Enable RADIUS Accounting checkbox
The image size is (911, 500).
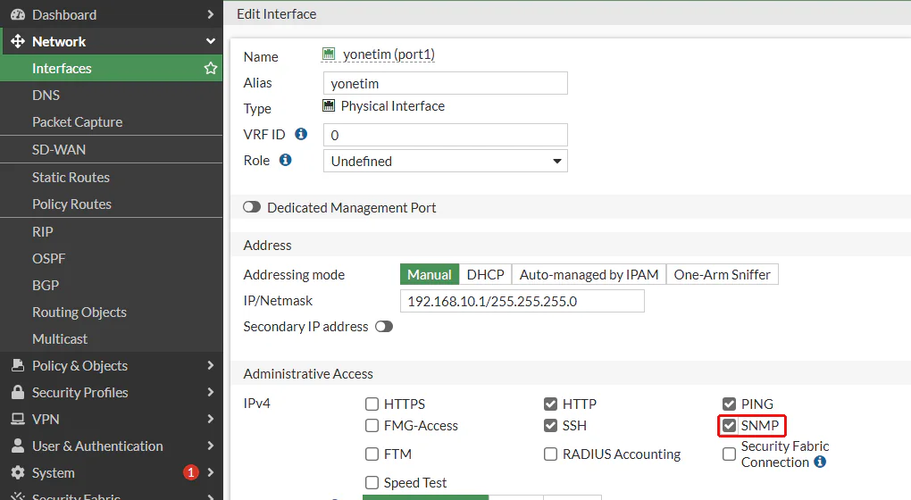tap(550, 454)
